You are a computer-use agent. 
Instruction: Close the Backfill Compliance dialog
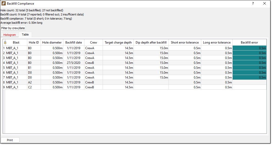pyautogui.click(x=264, y=3)
